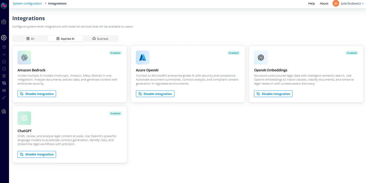Click the ChatGPT card title
The width and height of the screenshot is (366, 183).
coord(25,131)
